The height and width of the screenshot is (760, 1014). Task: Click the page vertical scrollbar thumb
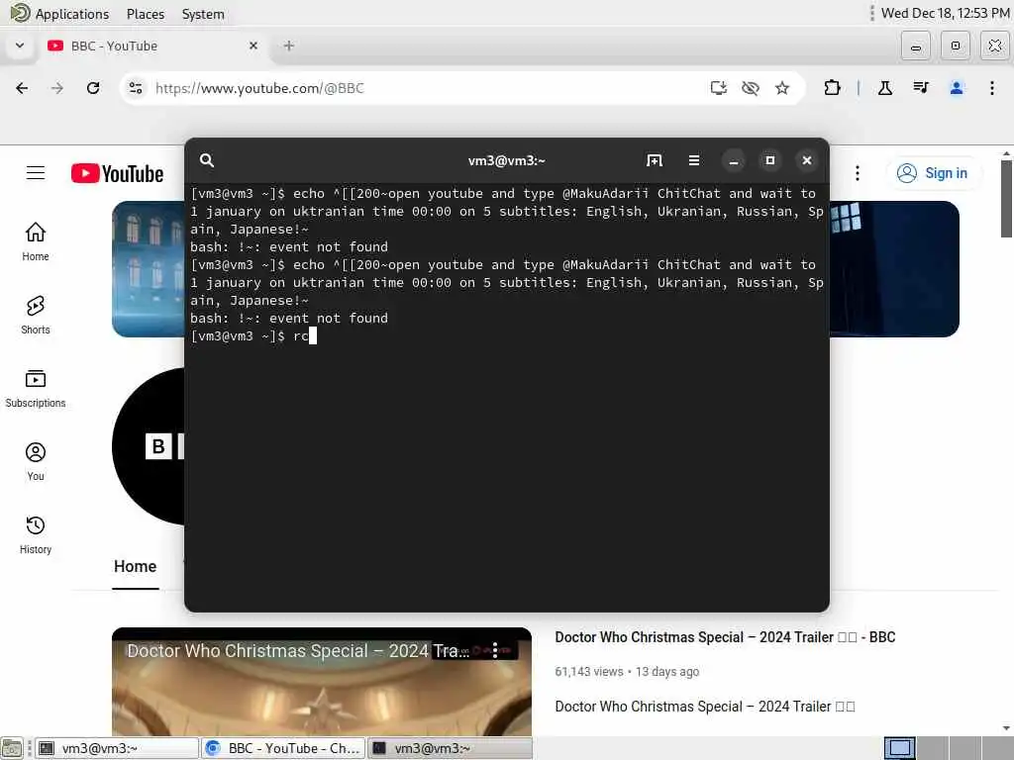(1006, 199)
